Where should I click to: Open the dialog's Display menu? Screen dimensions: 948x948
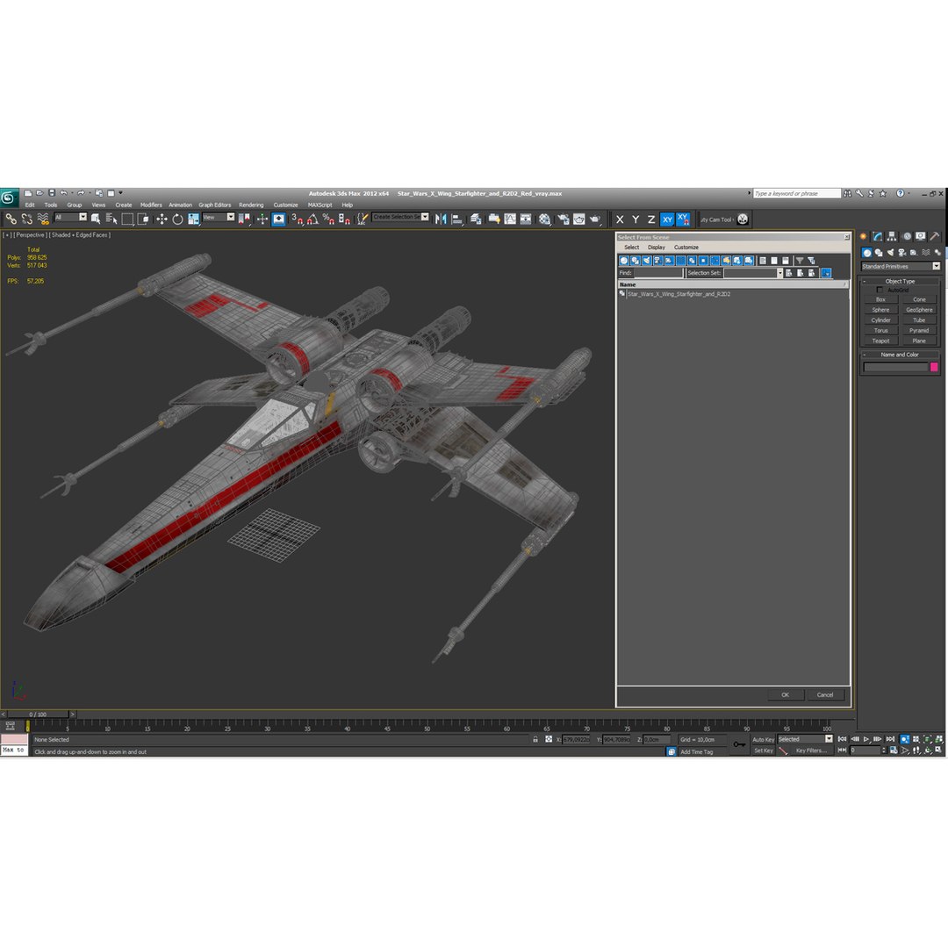click(656, 248)
